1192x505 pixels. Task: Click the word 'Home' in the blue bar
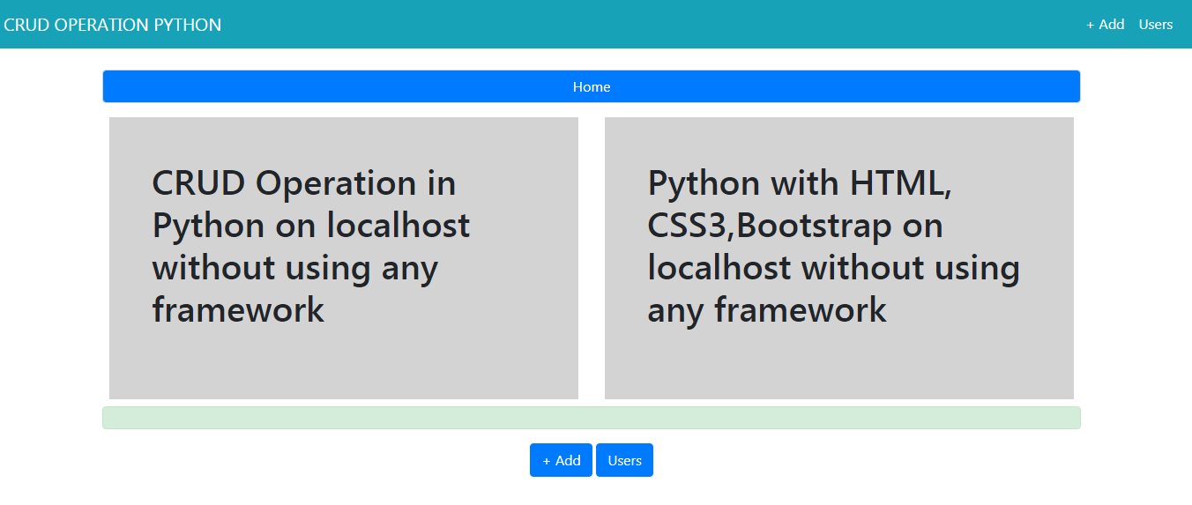point(592,86)
